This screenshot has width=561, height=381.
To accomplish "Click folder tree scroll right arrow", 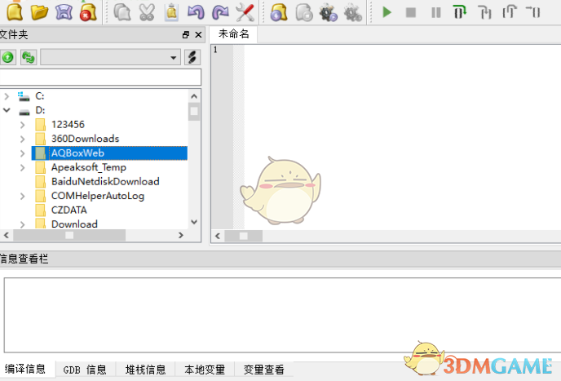I will tap(181, 235).
